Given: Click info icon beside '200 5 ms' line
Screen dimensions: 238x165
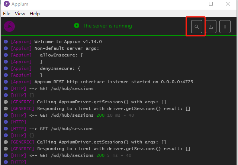Looking at the screenshot, I should pyautogui.click(x=6, y=155).
